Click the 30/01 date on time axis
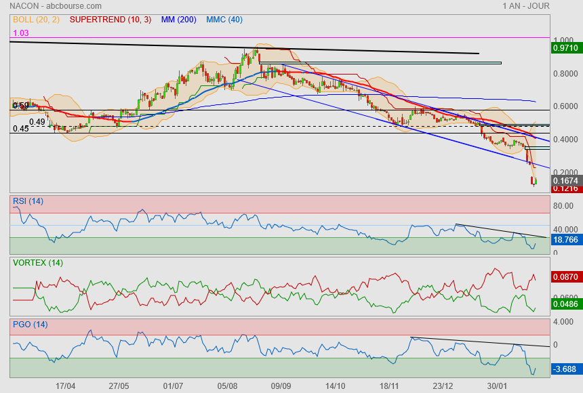The image size is (583, 393). (x=497, y=386)
